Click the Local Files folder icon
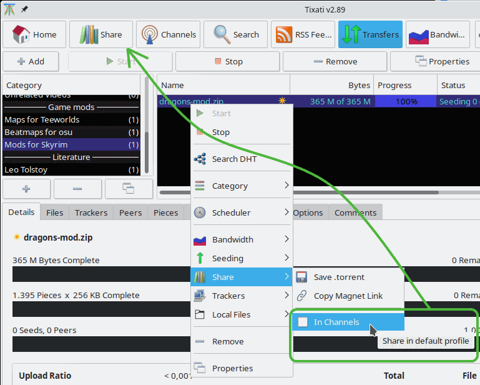The height and width of the screenshot is (385, 480). coord(200,314)
